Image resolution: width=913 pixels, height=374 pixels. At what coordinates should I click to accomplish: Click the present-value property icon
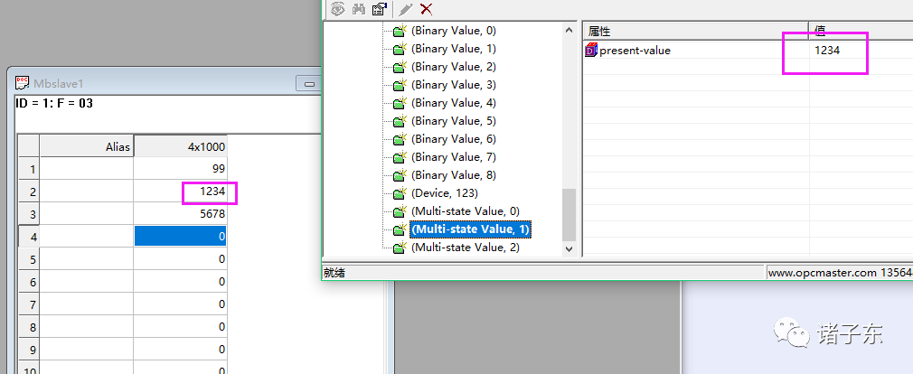[591, 51]
